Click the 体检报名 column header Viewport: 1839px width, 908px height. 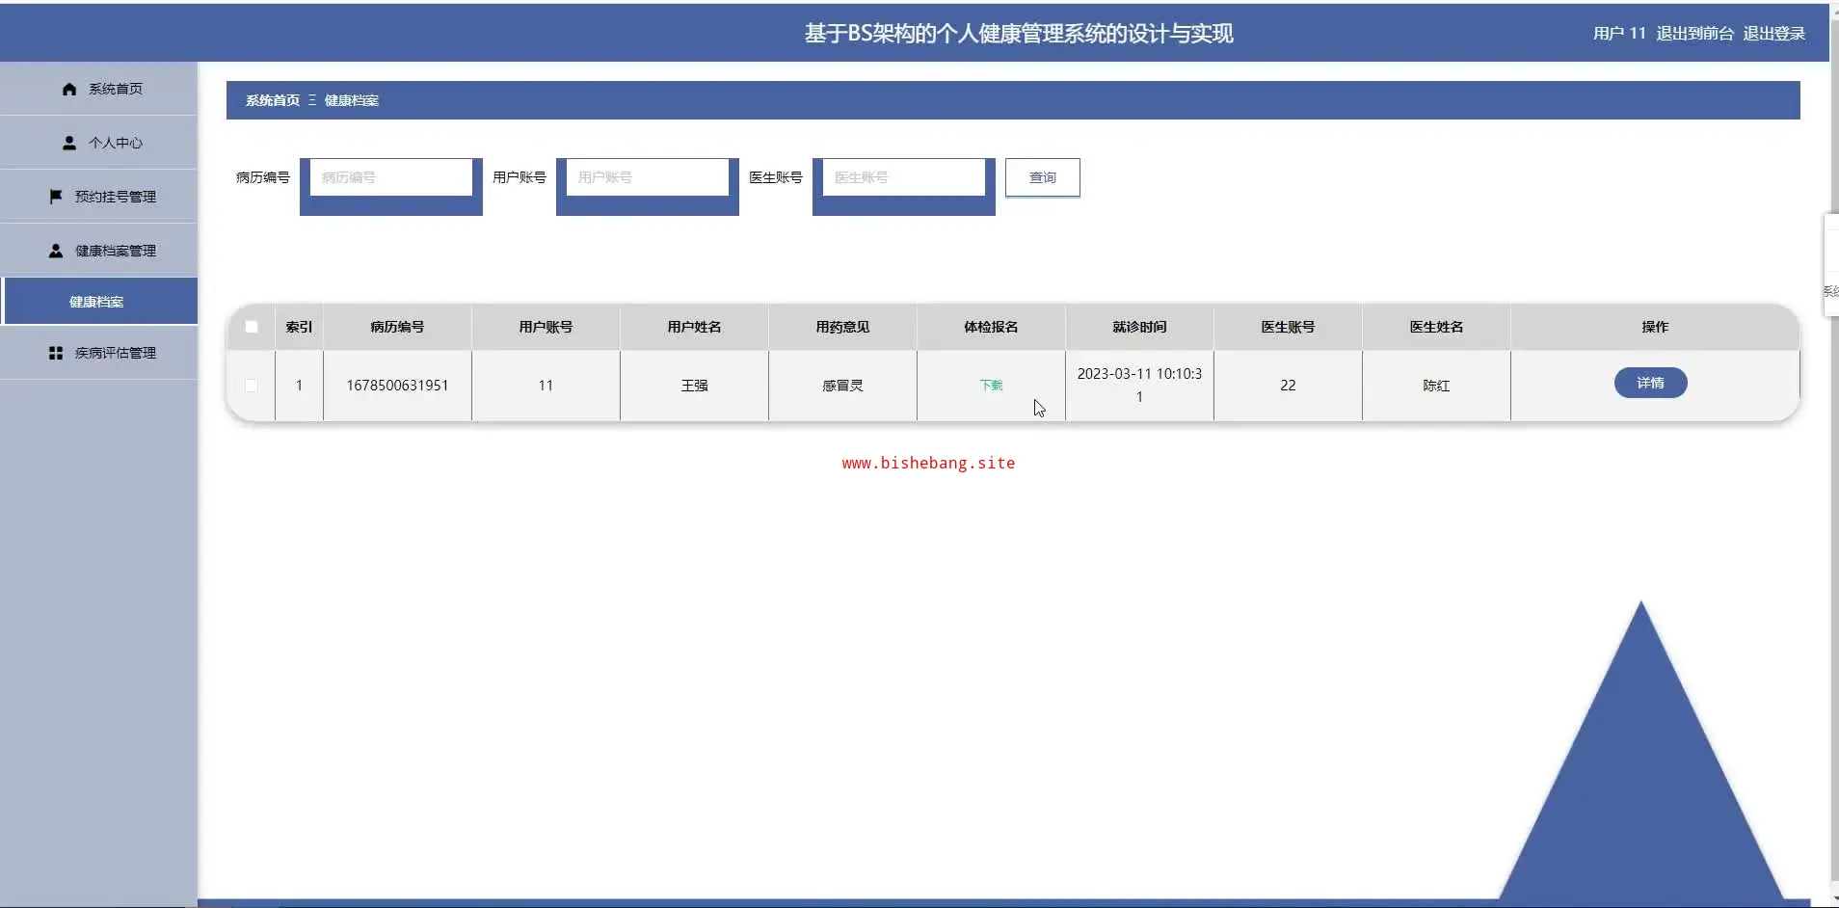click(991, 327)
